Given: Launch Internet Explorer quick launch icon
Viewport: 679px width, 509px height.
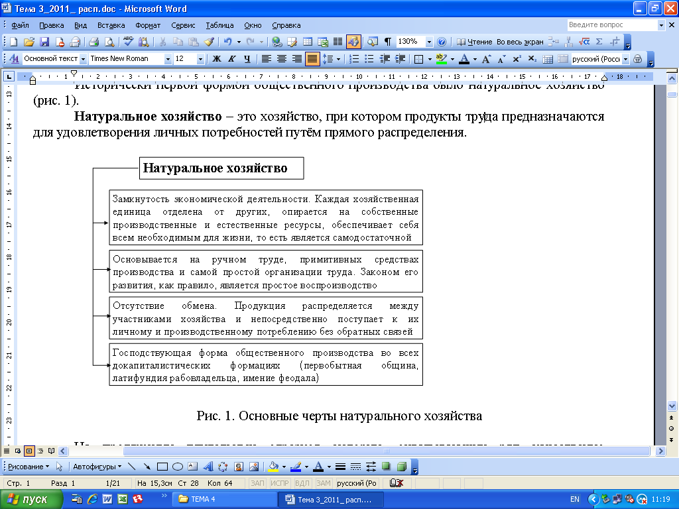Looking at the screenshot, I should [x=92, y=499].
